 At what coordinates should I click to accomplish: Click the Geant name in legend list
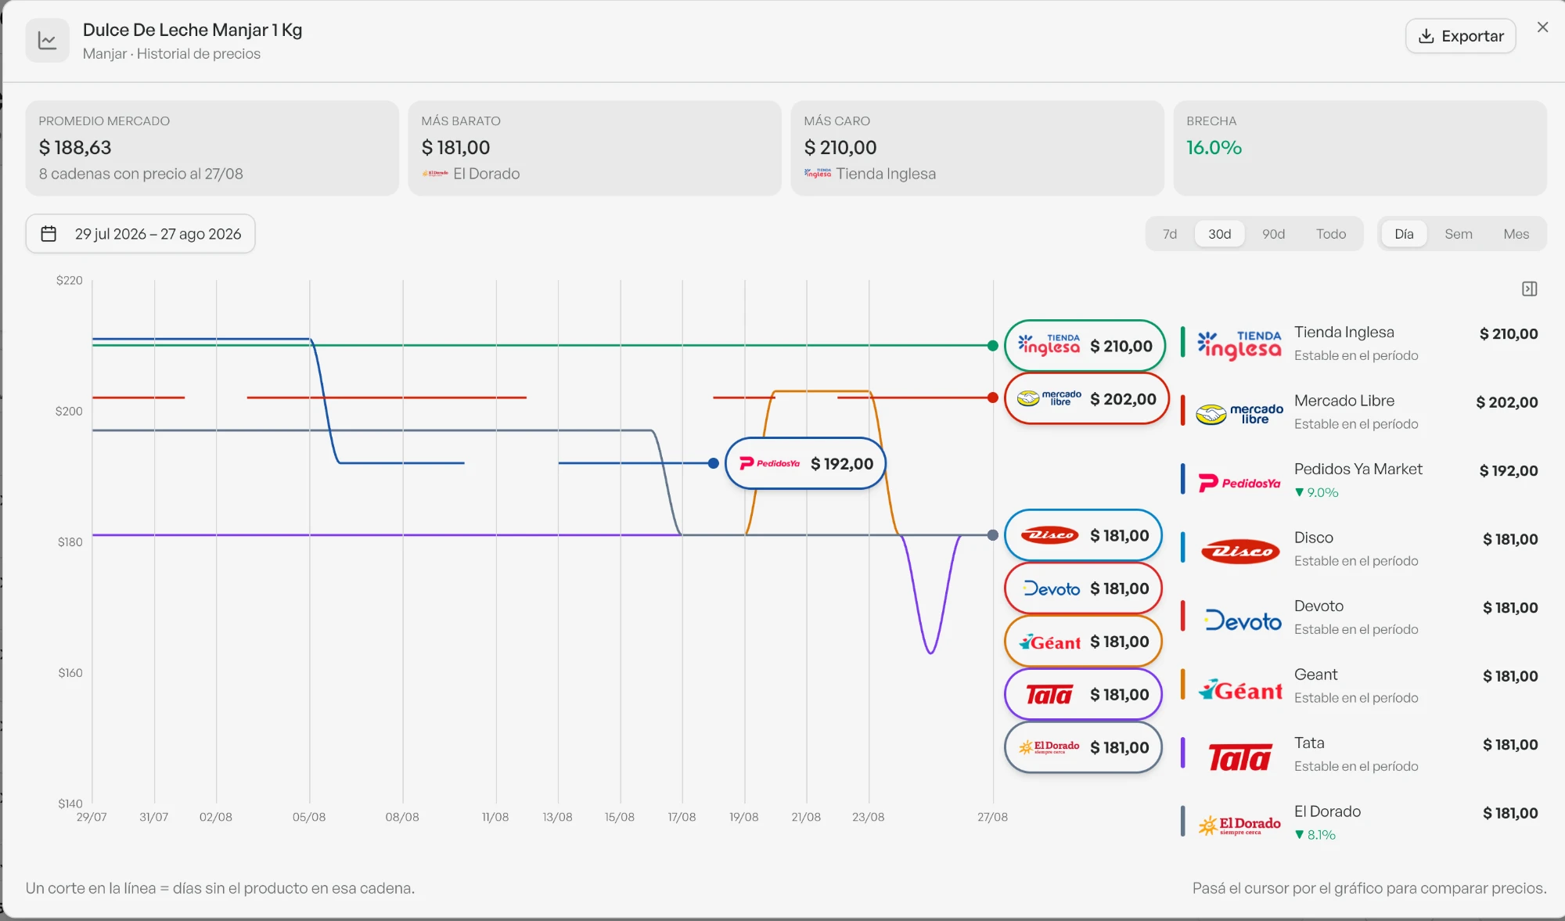1315,675
